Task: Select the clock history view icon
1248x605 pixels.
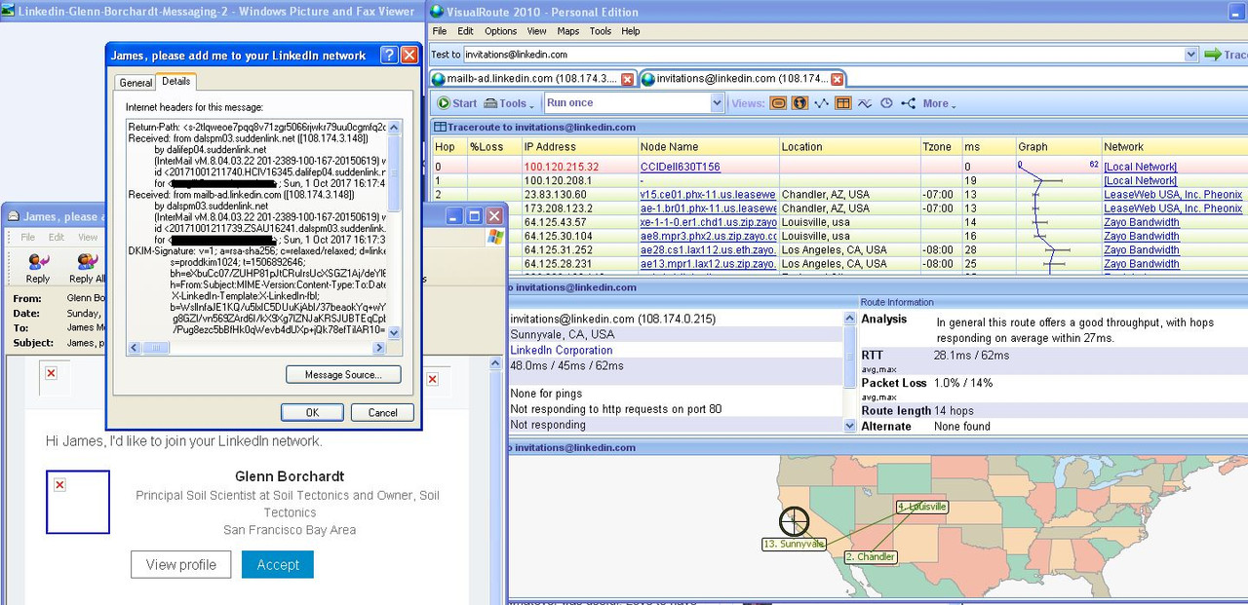Action: 886,103
